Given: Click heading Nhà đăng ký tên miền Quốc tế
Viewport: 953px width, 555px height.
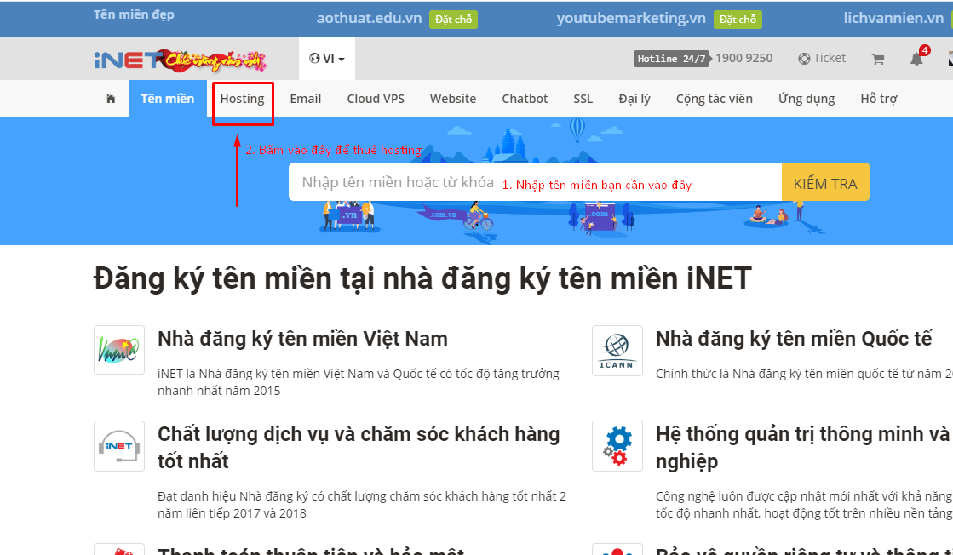Looking at the screenshot, I should coord(794,339).
